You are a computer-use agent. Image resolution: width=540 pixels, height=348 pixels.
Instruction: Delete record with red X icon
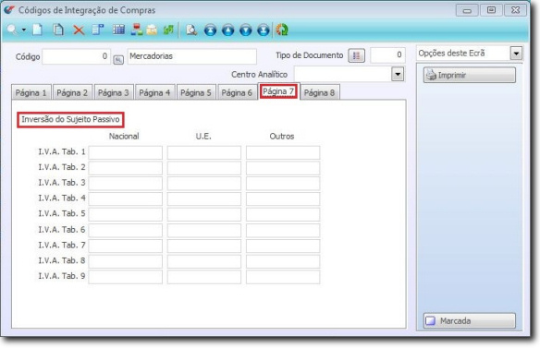(79, 30)
